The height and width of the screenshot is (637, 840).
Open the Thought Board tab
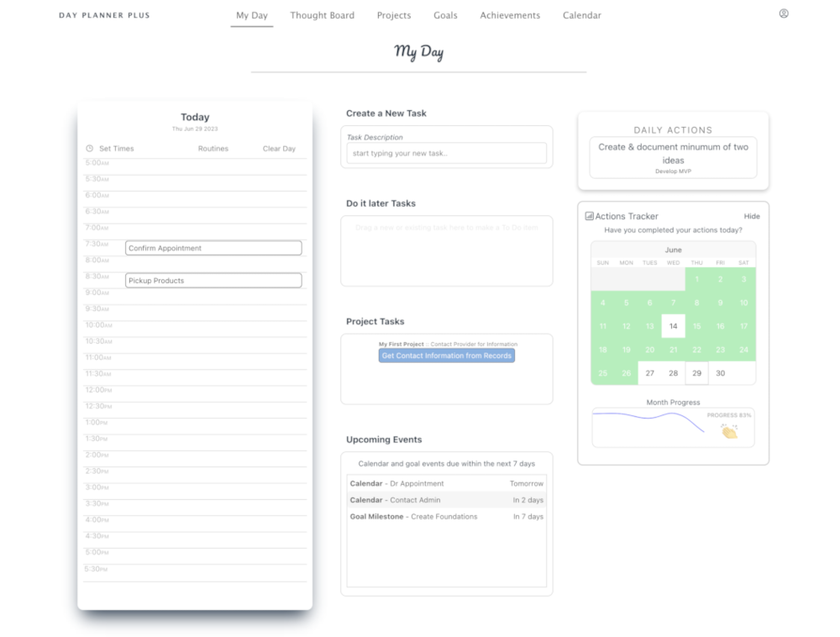[x=322, y=15]
